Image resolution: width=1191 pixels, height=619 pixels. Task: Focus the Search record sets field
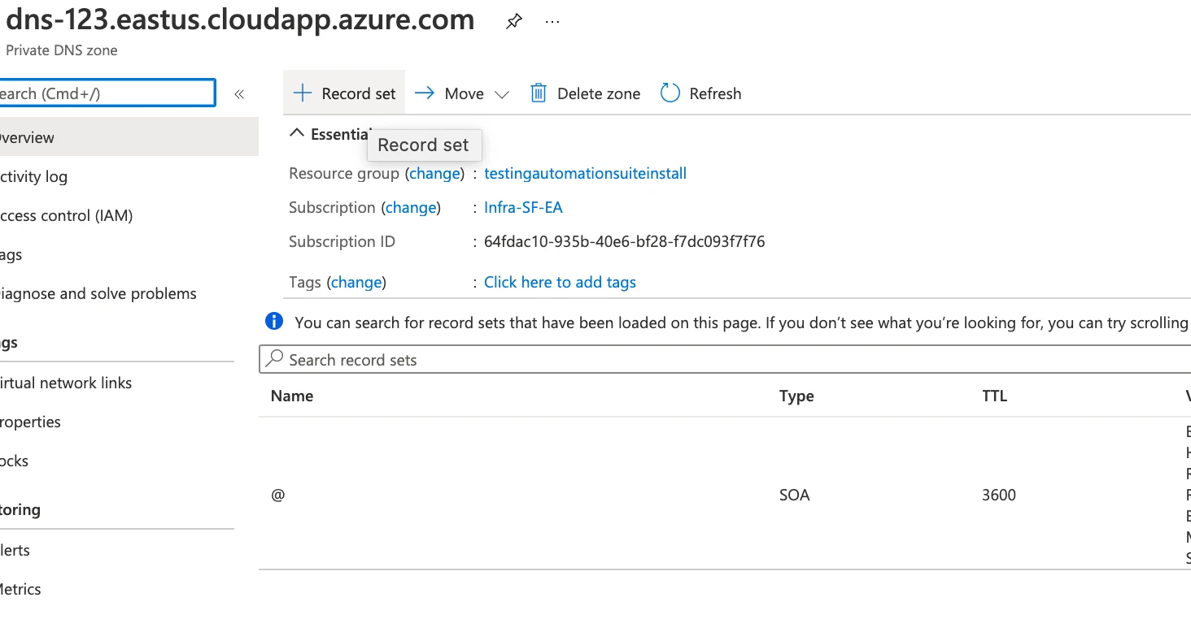pyautogui.click(x=725, y=359)
